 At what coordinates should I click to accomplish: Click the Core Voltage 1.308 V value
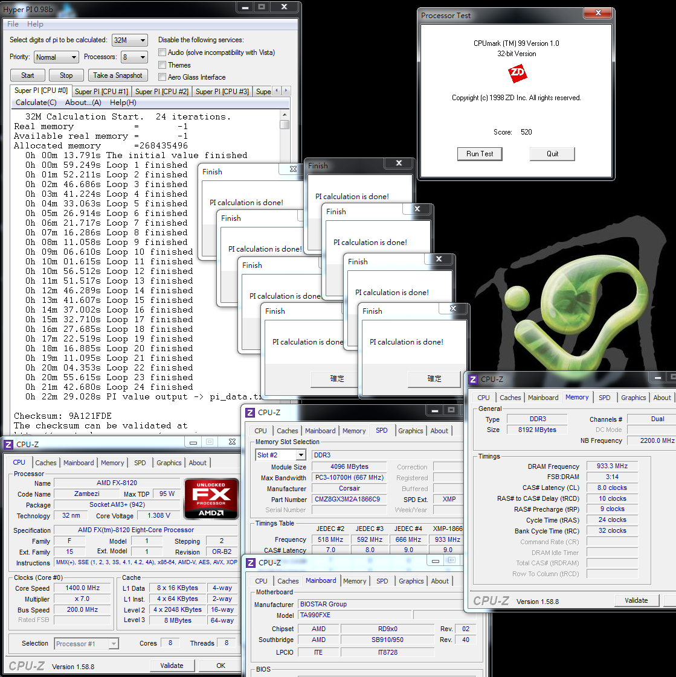159,515
